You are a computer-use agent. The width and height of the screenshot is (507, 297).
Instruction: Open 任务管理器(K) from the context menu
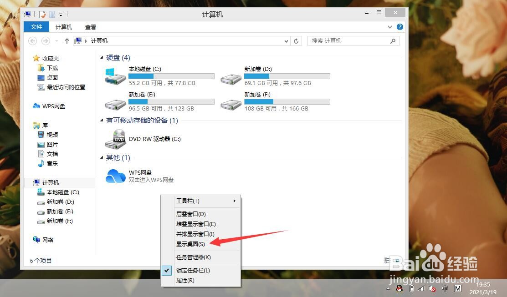tap(194, 257)
